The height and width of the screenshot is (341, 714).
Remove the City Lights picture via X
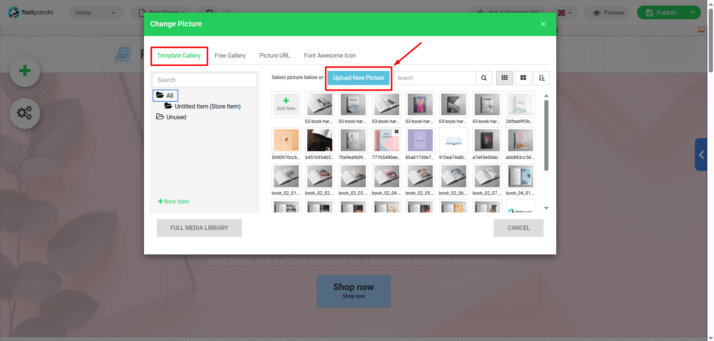(397, 131)
